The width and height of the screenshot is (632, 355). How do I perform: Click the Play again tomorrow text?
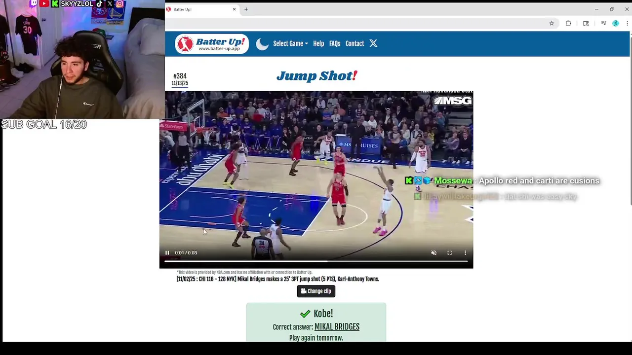[x=316, y=338]
